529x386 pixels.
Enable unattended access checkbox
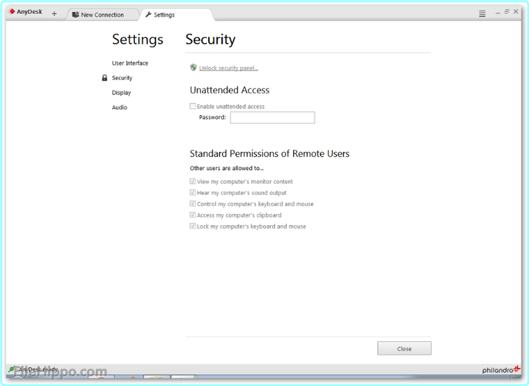click(193, 106)
